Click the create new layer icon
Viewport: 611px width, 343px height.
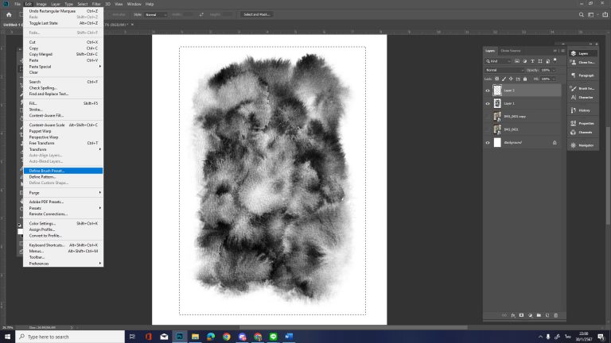point(546,315)
